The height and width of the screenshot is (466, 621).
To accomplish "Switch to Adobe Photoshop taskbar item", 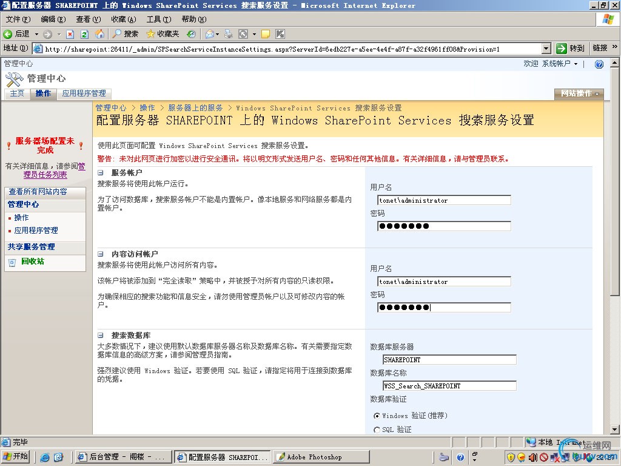I will click(x=321, y=457).
